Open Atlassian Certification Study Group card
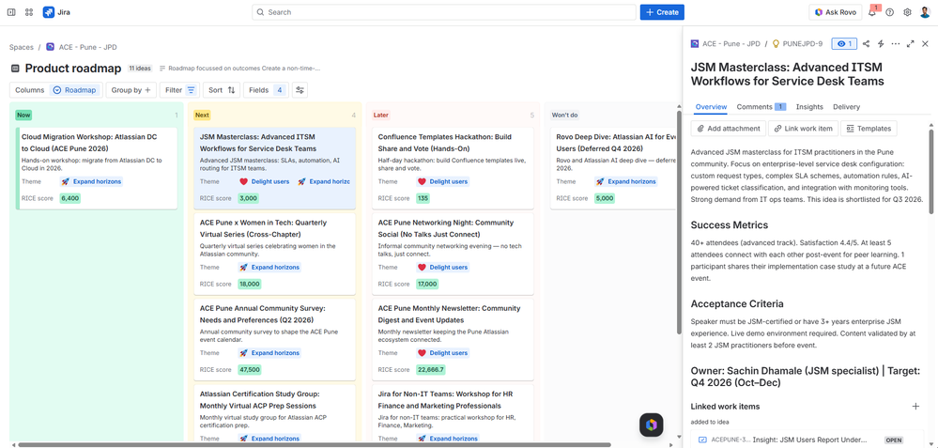938x448 pixels. 274,413
